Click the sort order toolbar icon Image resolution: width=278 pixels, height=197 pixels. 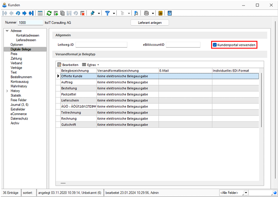(136, 13)
